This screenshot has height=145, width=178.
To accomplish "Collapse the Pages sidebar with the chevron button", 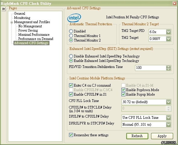I will [x=4, y=9].
